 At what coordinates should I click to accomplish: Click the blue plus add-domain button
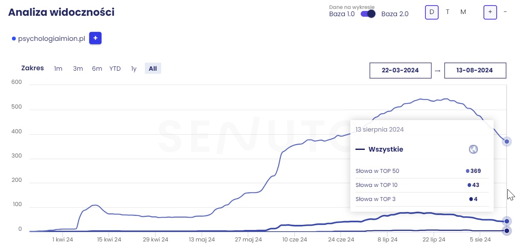click(x=95, y=38)
